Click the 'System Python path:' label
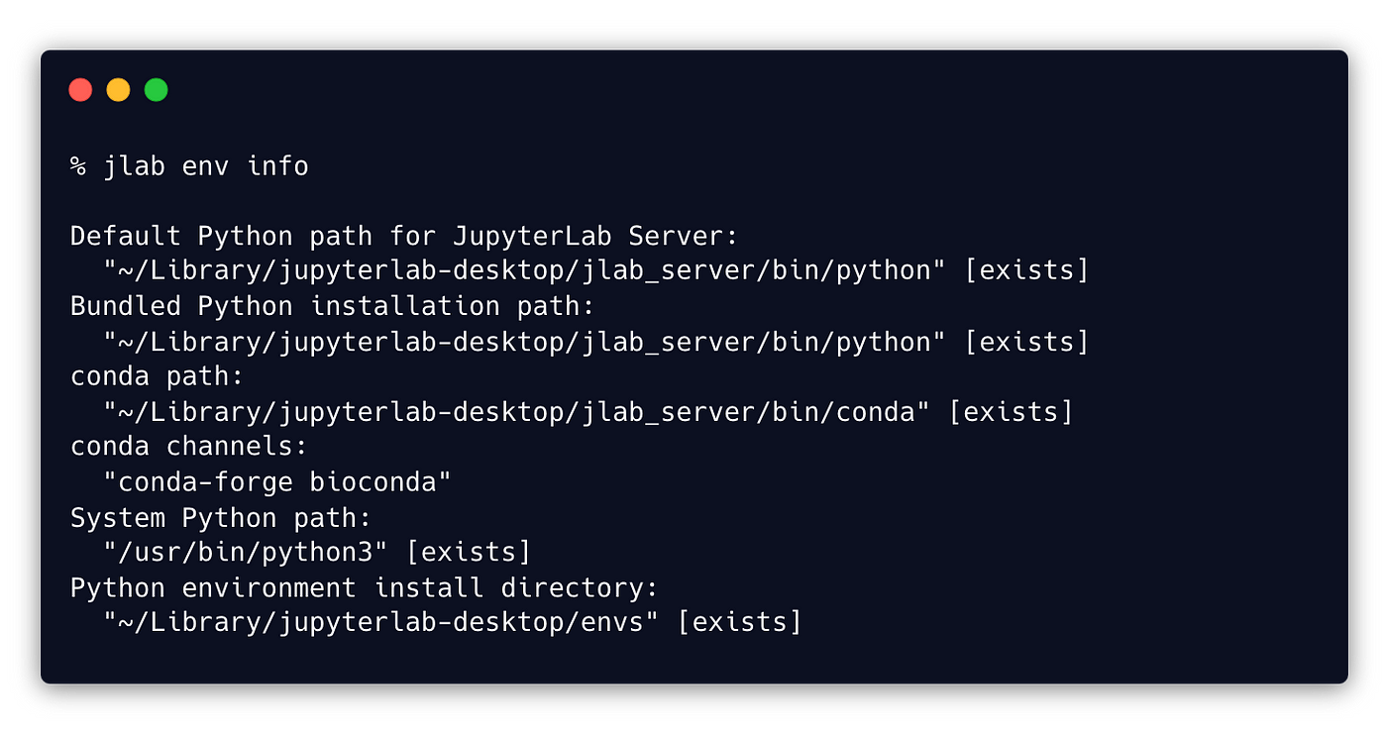The width and height of the screenshot is (1387, 732). (x=221, y=518)
